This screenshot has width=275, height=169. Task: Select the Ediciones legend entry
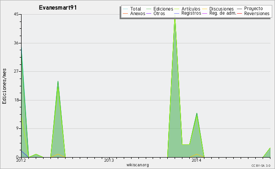pyautogui.click(x=163, y=9)
